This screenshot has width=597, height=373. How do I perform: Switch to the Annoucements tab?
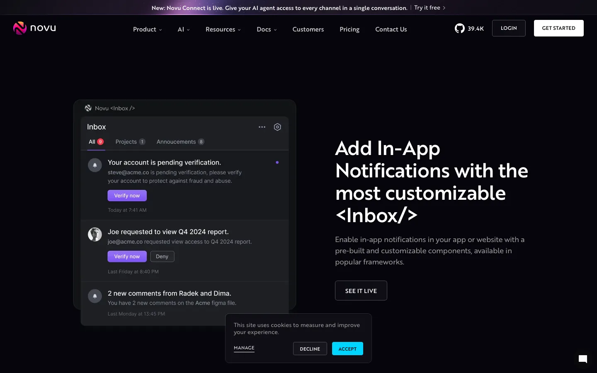(x=180, y=142)
